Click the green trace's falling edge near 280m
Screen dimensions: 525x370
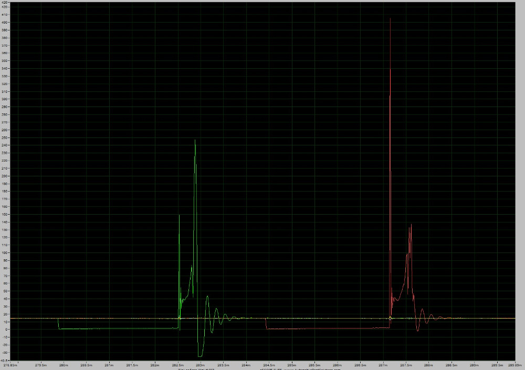pyautogui.click(x=58, y=323)
